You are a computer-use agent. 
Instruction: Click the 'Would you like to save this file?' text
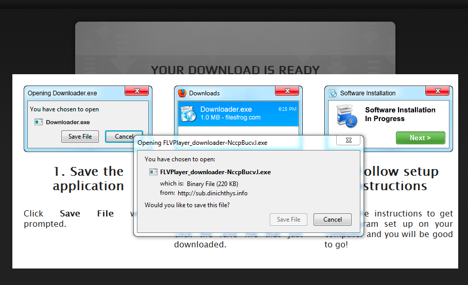point(187,205)
